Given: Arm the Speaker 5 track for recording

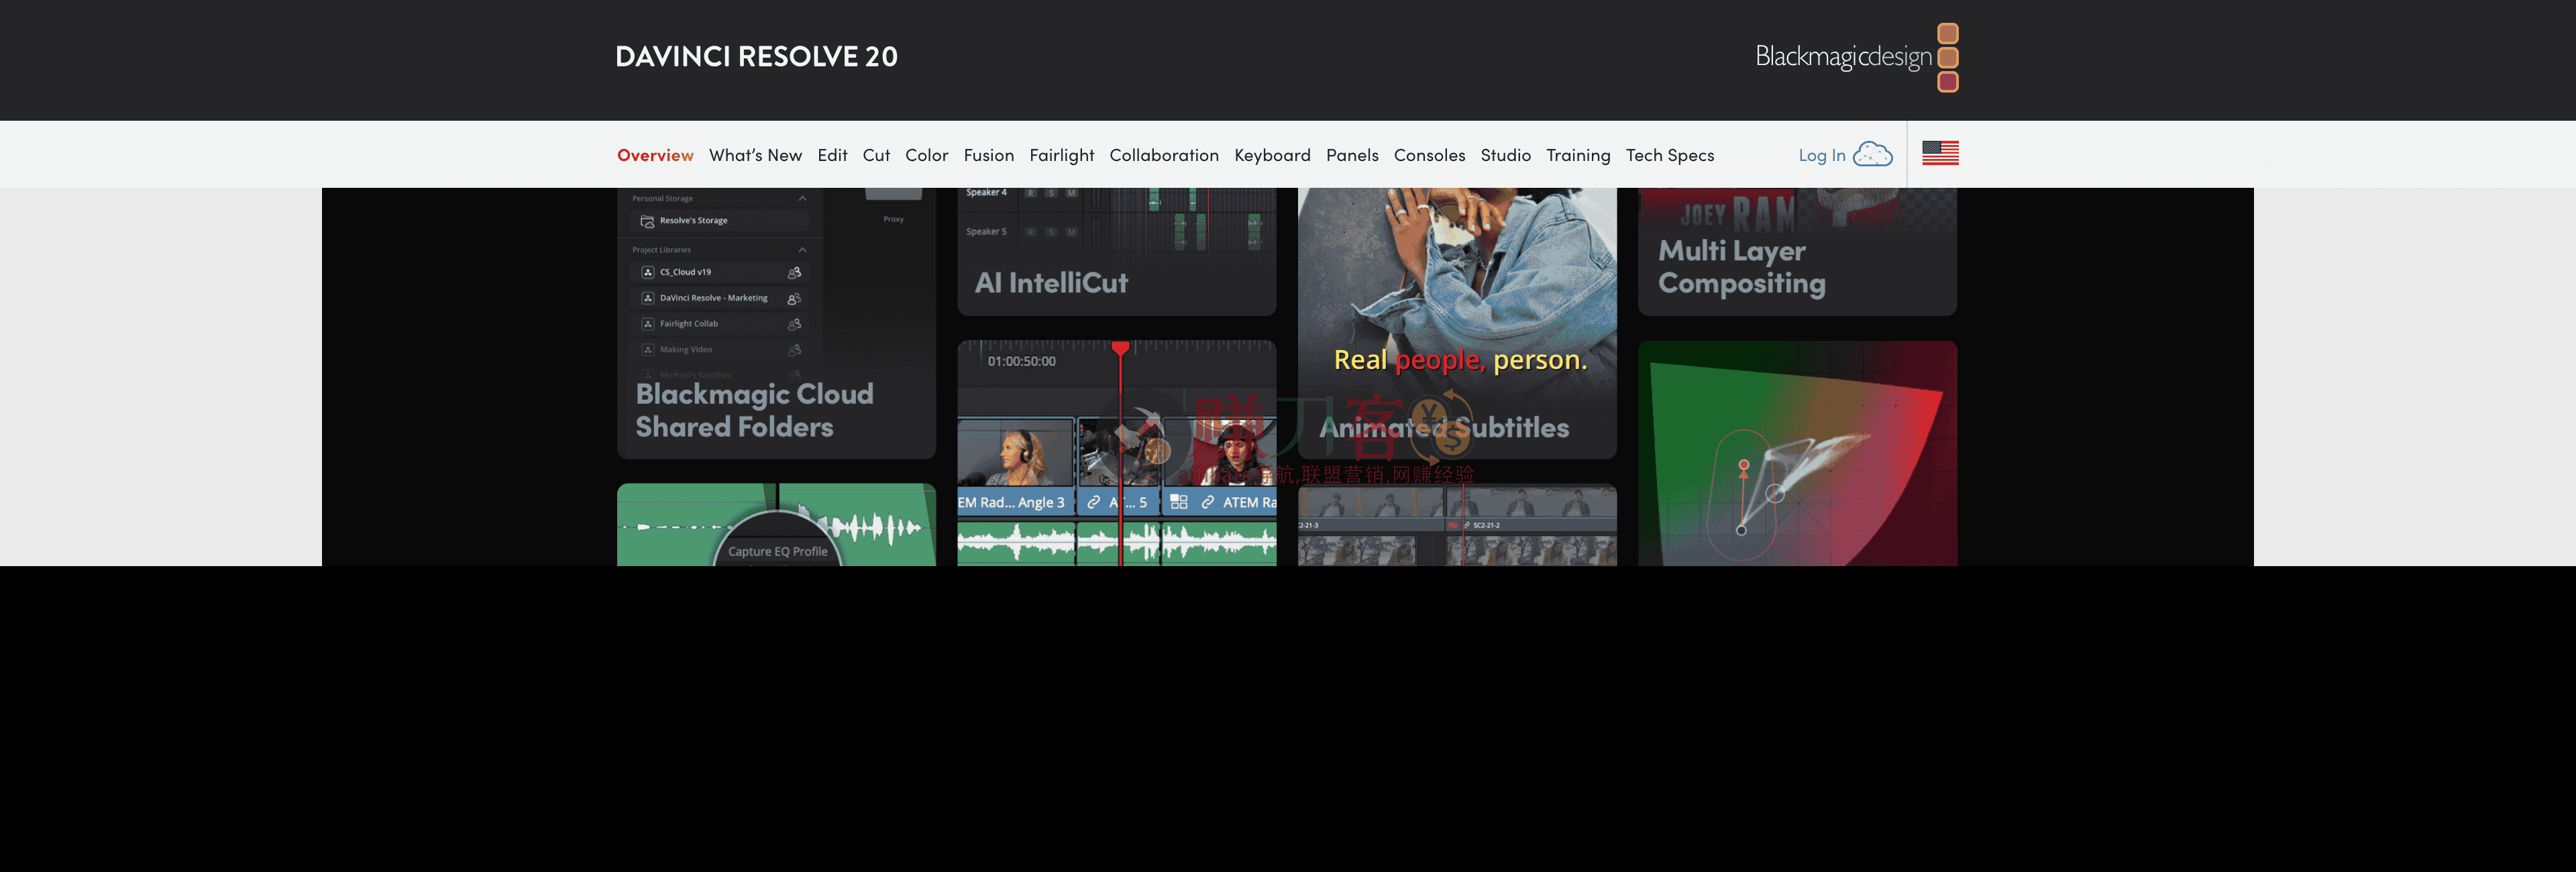Looking at the screenshot, I should (1031, 233).
